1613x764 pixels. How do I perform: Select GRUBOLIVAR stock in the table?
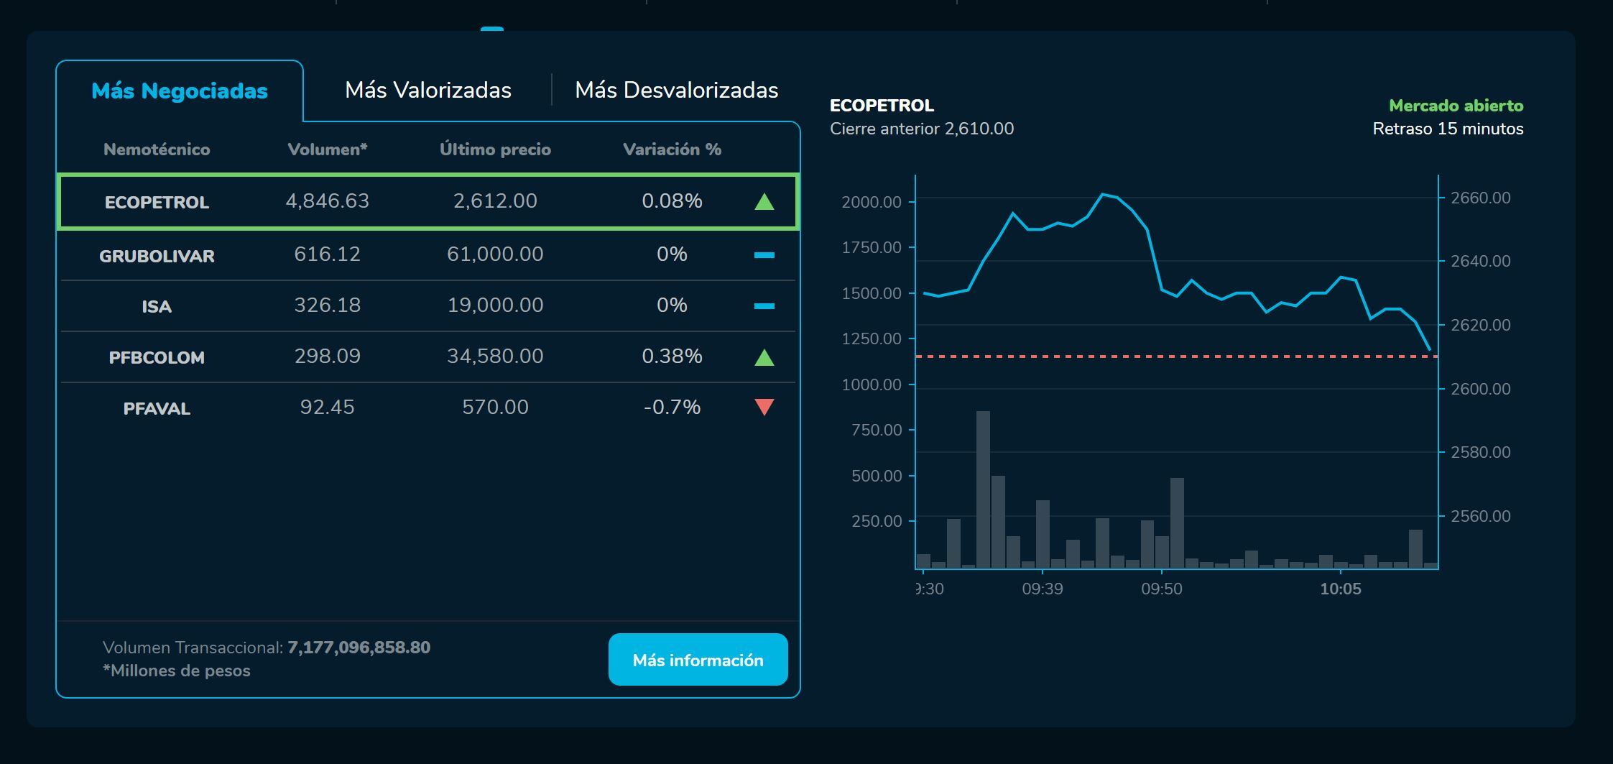157,257
